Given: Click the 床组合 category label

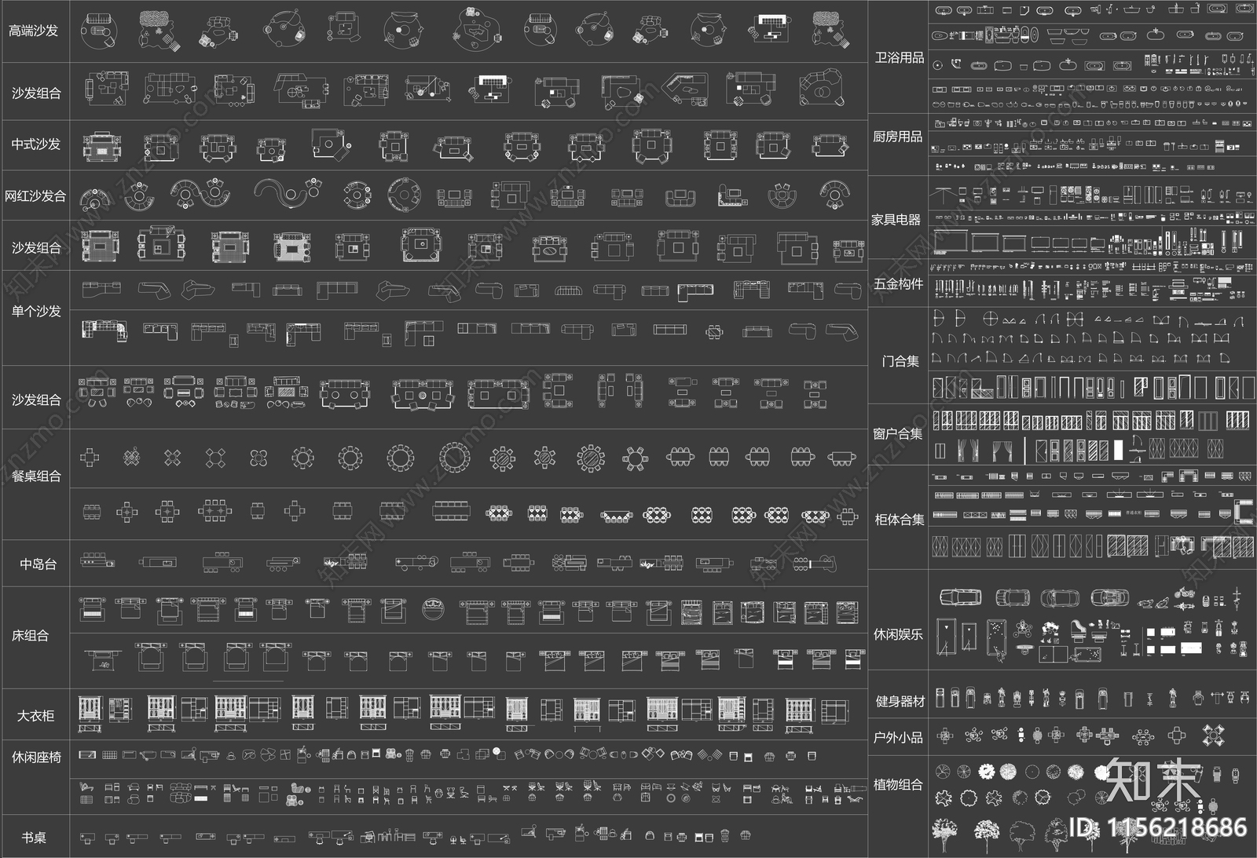Looking at the screenshot, I should (x=30, y=636).
